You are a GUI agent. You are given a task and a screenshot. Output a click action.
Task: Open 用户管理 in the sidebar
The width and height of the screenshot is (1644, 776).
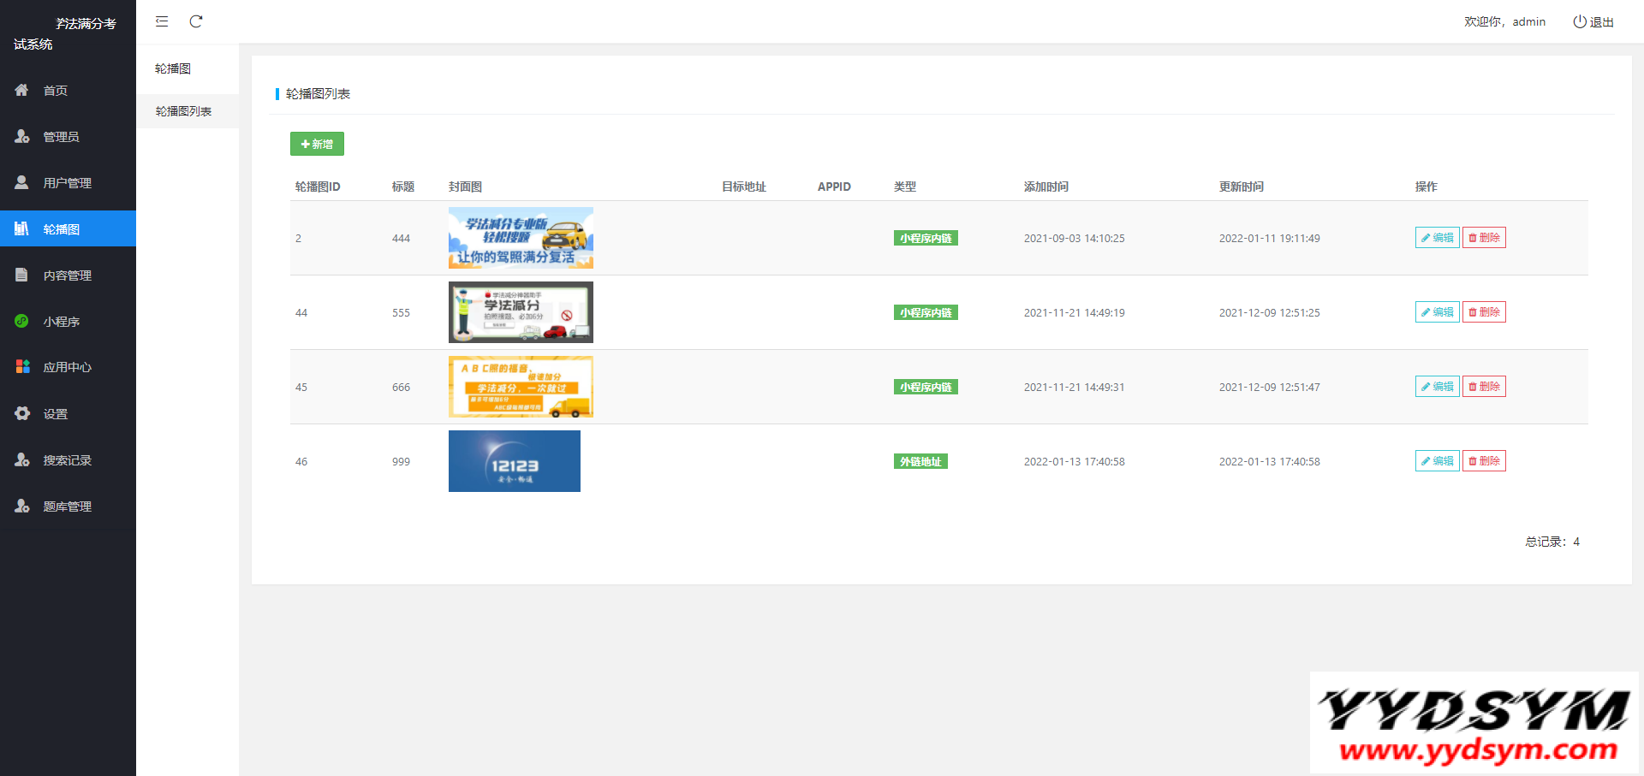click(67, 183)
